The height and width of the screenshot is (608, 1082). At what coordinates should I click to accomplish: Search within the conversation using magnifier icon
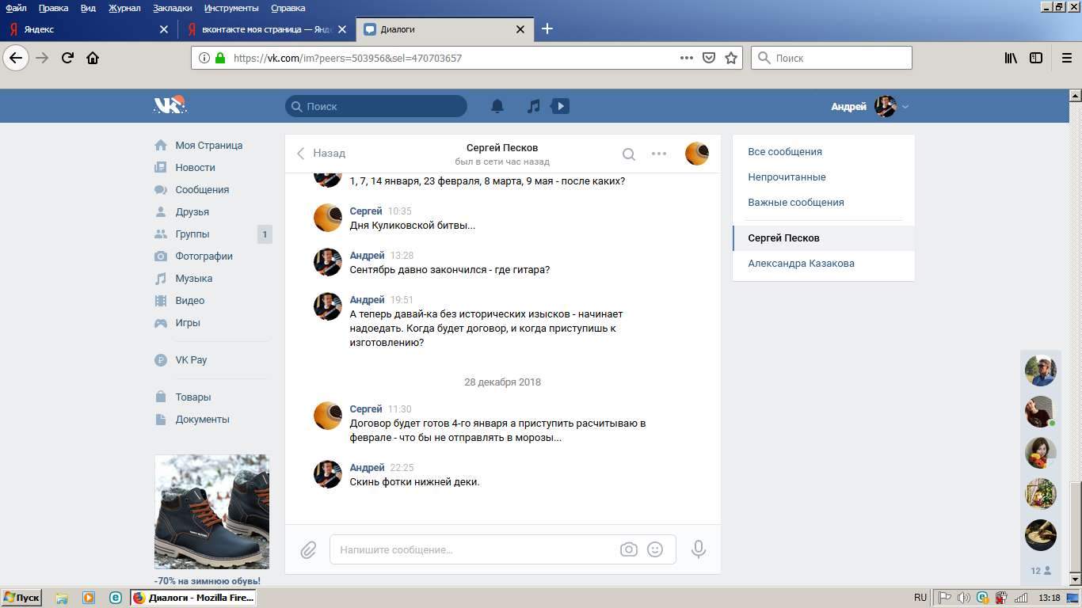pyautogui.click(x=628, y=154)
